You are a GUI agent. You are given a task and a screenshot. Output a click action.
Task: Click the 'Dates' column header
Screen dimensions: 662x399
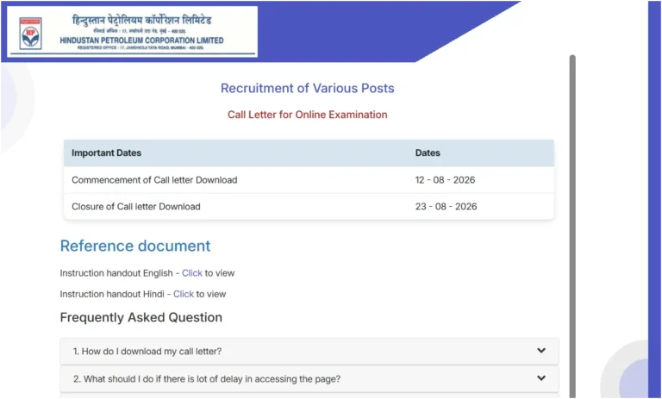pos(428,153)
